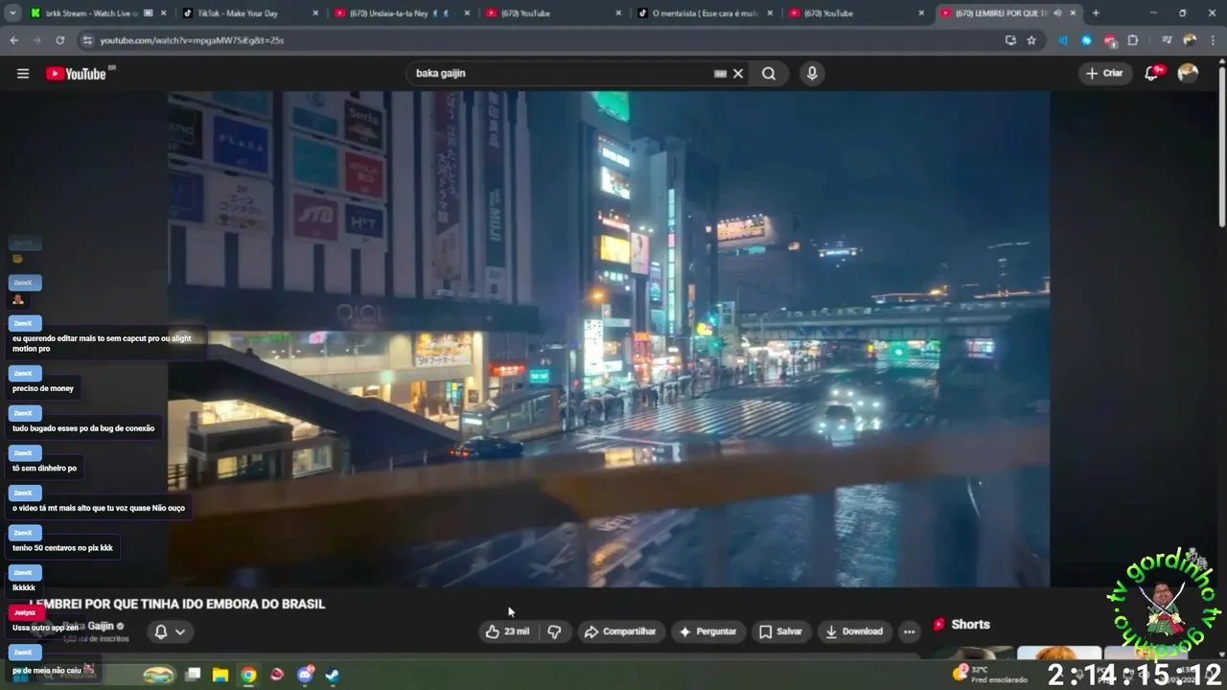The width and height of the screenshot is (1227, 690).
Task: Open Steam from the taskbar
Action: (x=332, y=675)
